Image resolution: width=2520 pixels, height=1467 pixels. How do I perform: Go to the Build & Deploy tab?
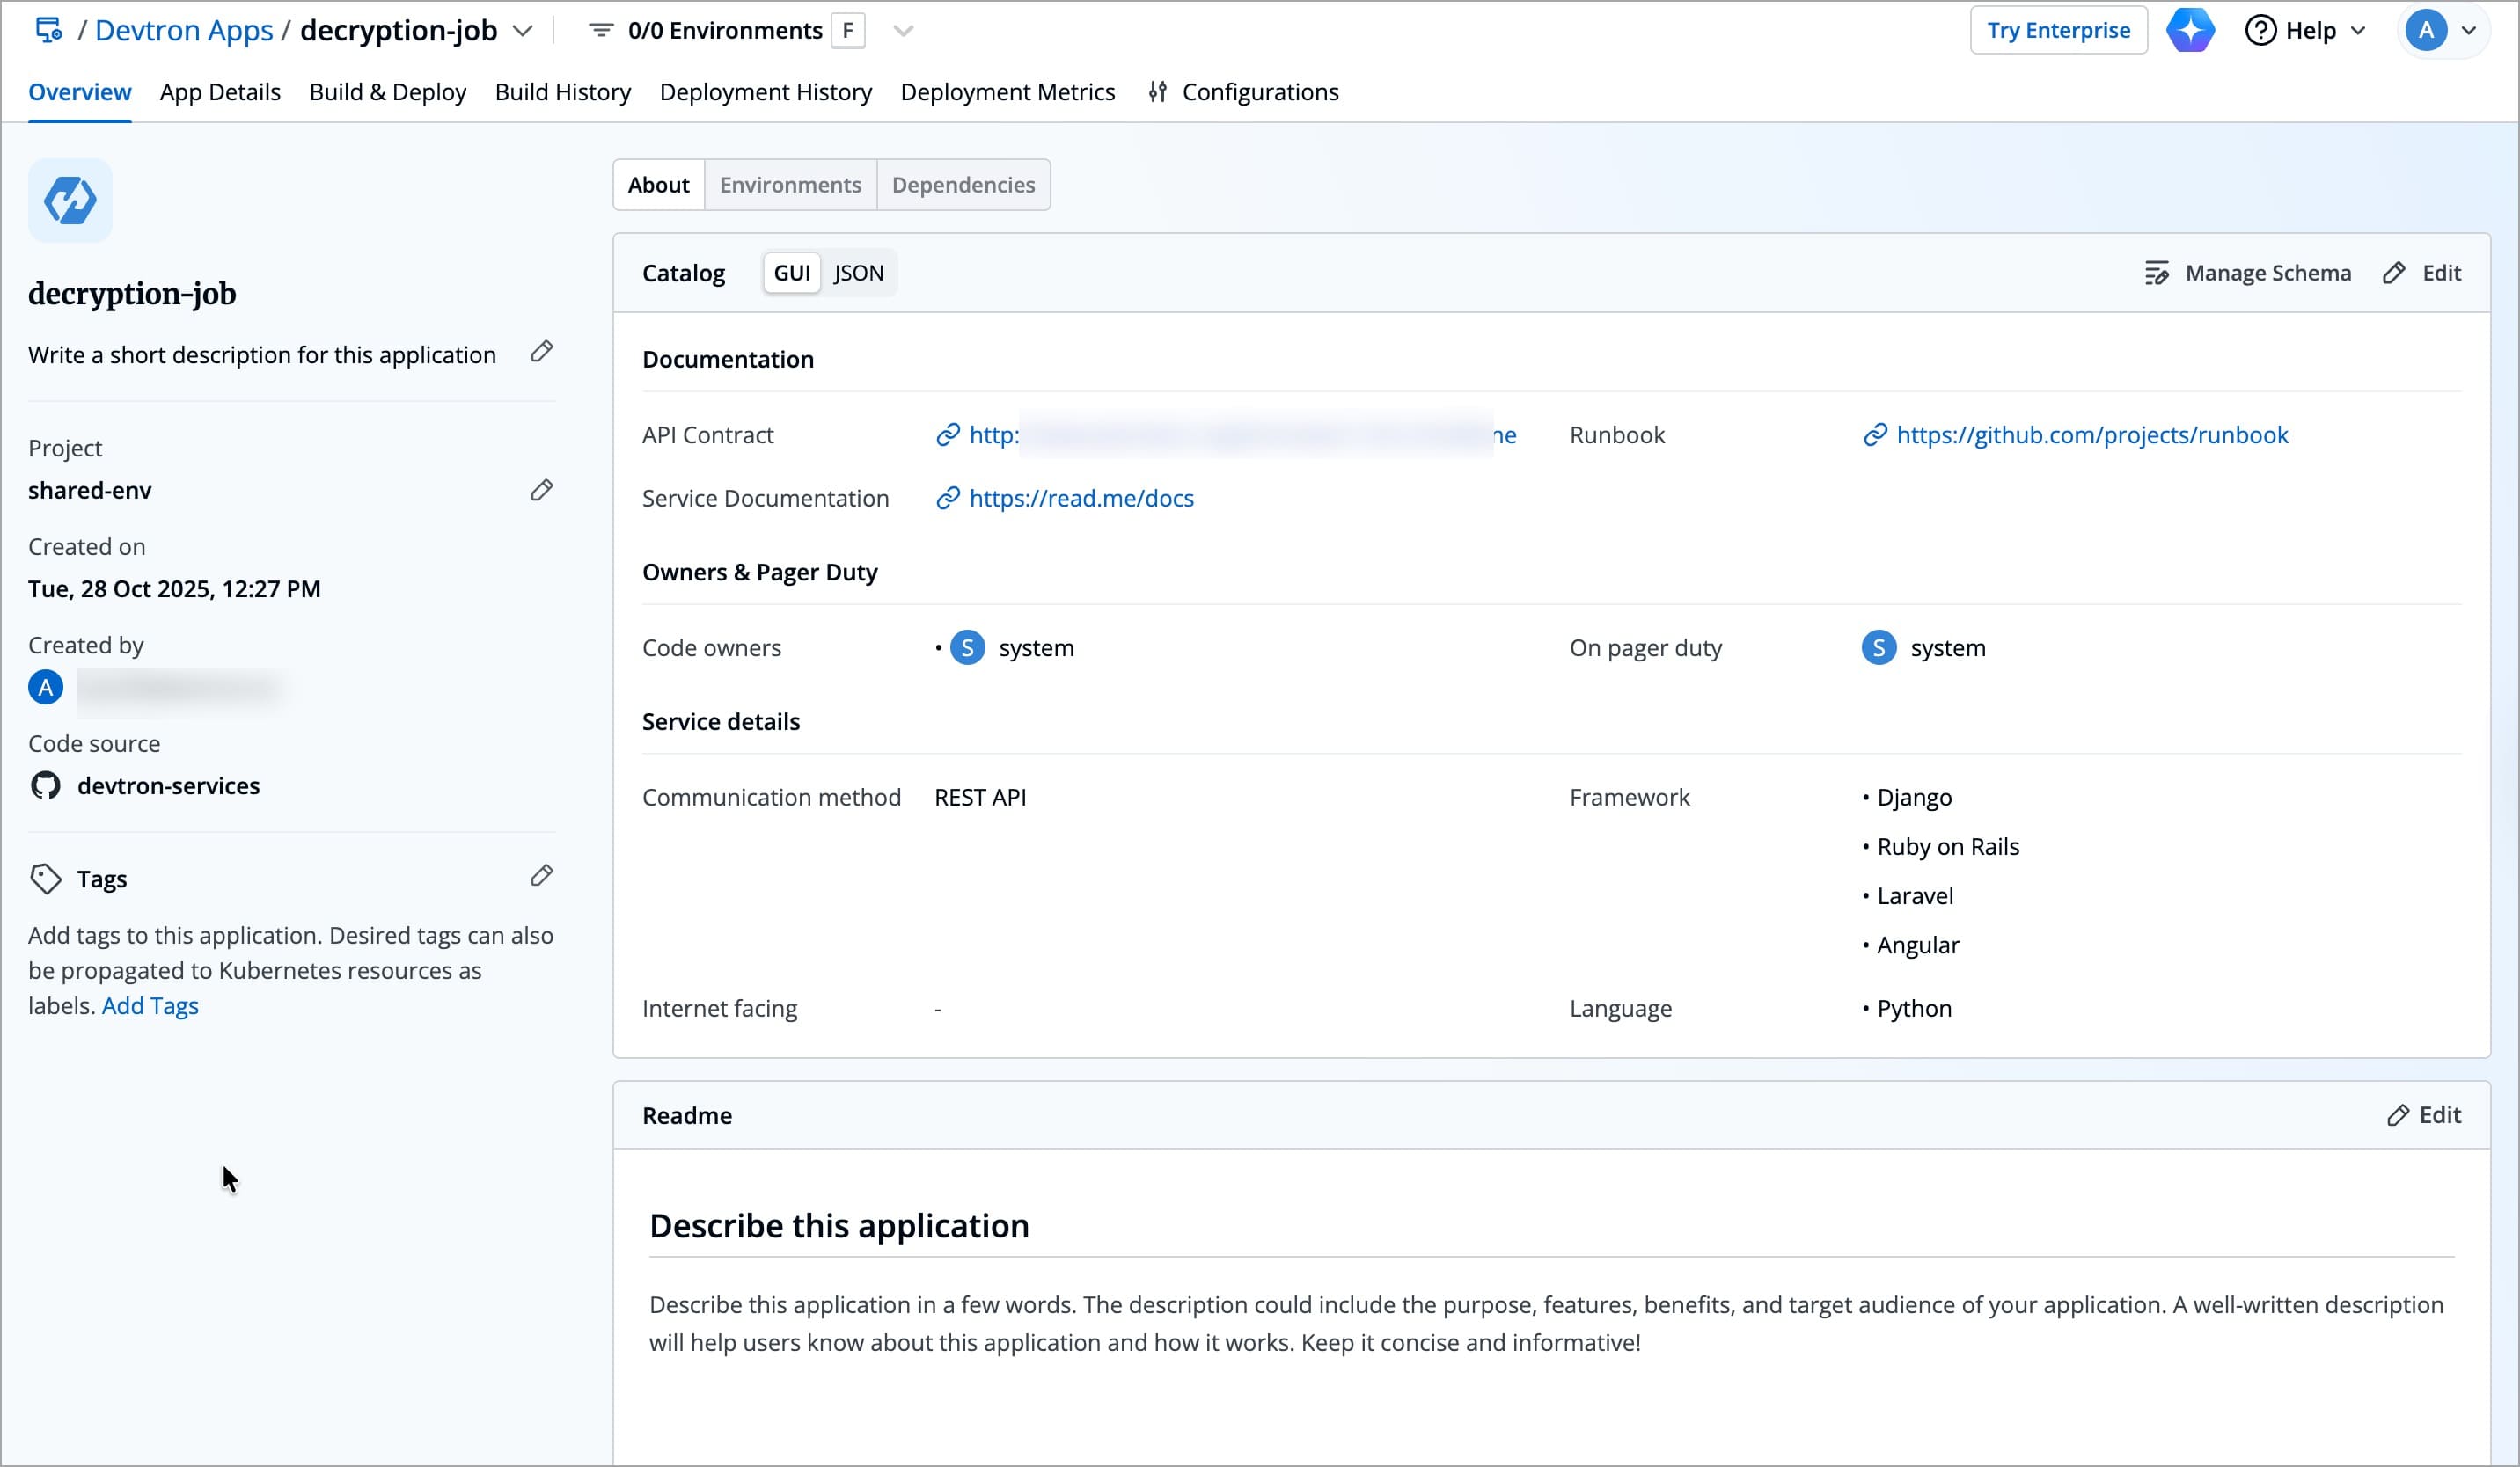(387, 92)
